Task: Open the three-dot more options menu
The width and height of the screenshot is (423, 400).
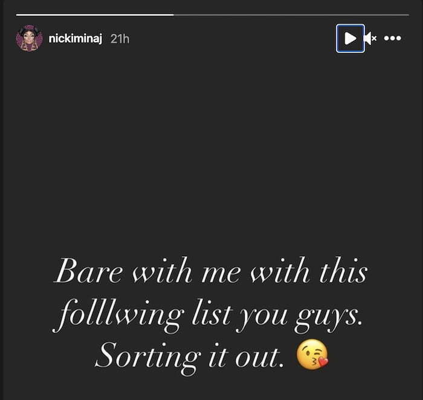Action: click(x=393, y=38)
